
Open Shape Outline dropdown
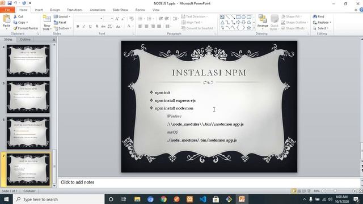(295, 23)
